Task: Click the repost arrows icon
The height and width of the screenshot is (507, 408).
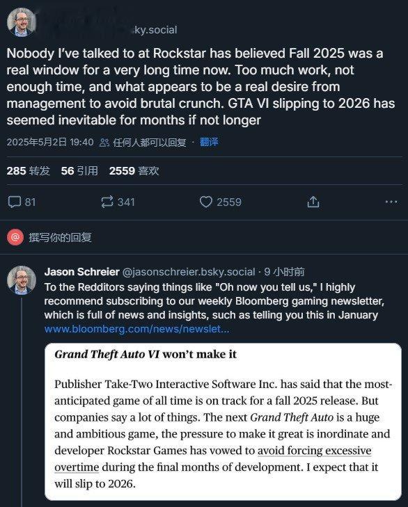Action: click(107, 202)
